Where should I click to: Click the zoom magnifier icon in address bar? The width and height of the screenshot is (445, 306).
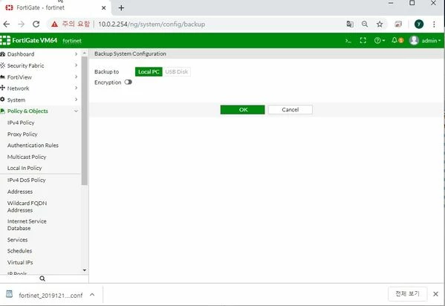coord(365,24)
